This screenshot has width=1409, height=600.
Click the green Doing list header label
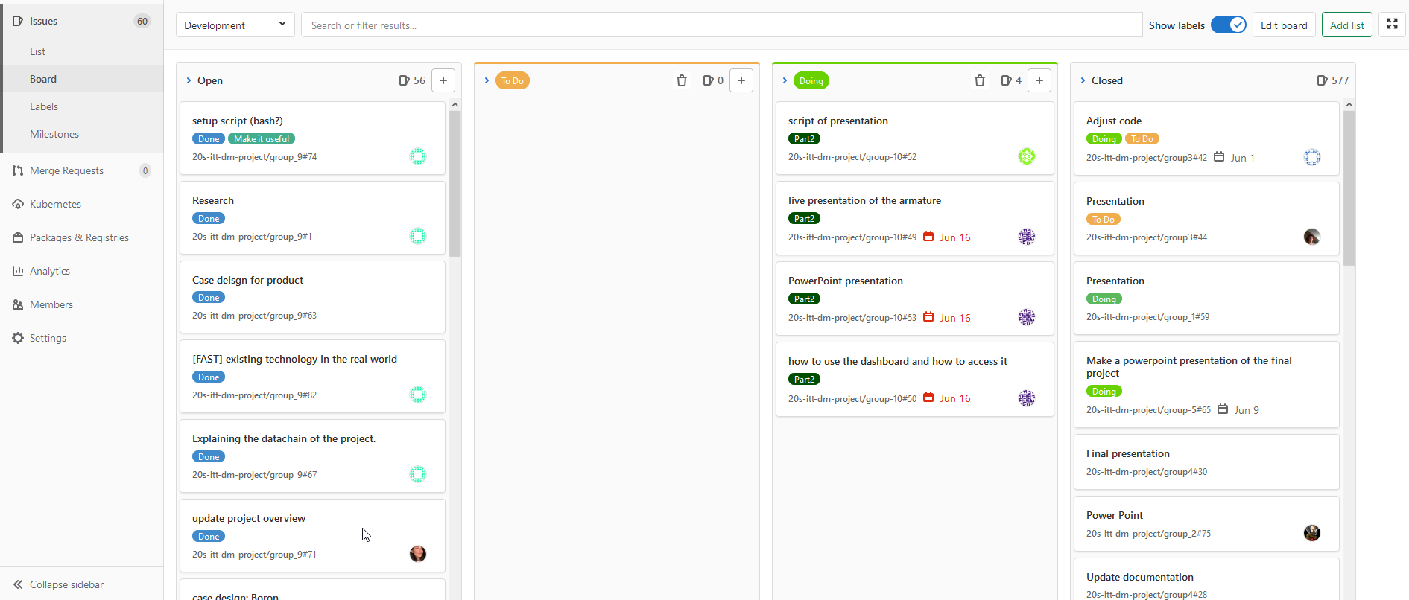pyautogui.click(x=811, y=80)
